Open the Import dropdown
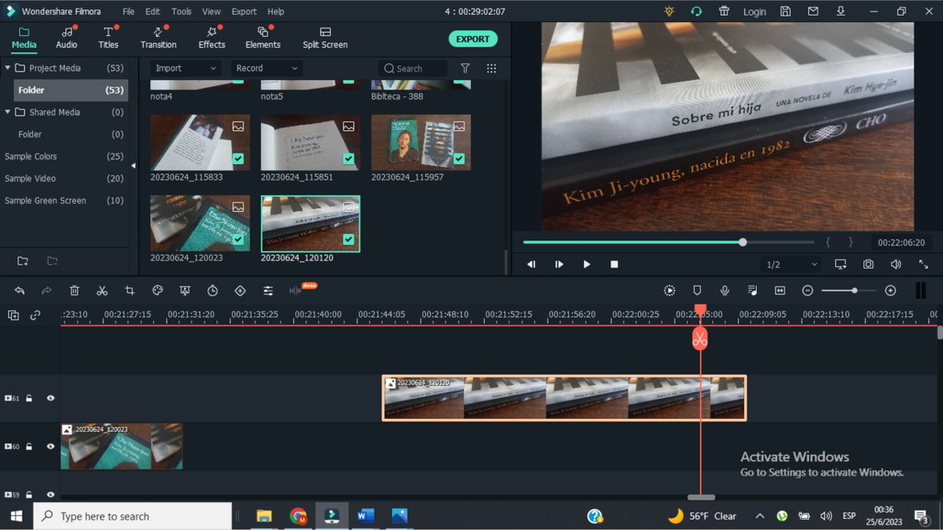The width and height of the screenshot is (943, 530). pyautogui.click(x=185, y=68)
